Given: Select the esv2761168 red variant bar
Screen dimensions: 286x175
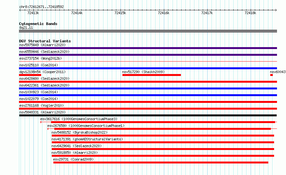Looking at the screenshot, I should coord(148,109).
